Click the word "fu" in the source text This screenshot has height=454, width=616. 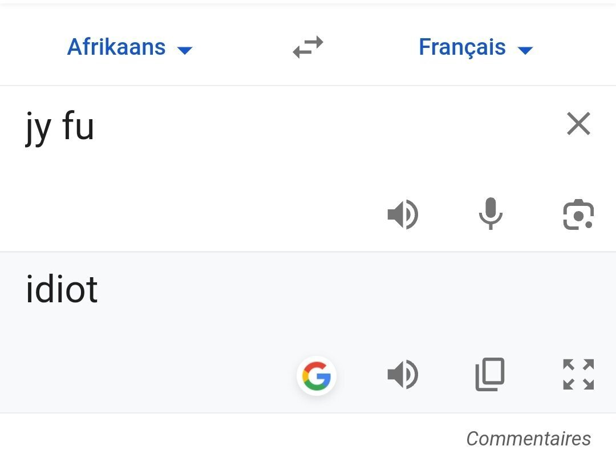(78, 126)
